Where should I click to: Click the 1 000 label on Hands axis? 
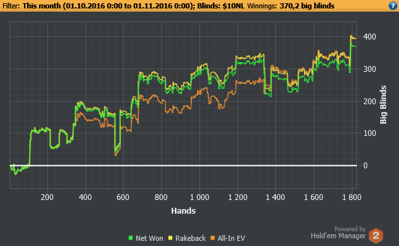(199, 197)
